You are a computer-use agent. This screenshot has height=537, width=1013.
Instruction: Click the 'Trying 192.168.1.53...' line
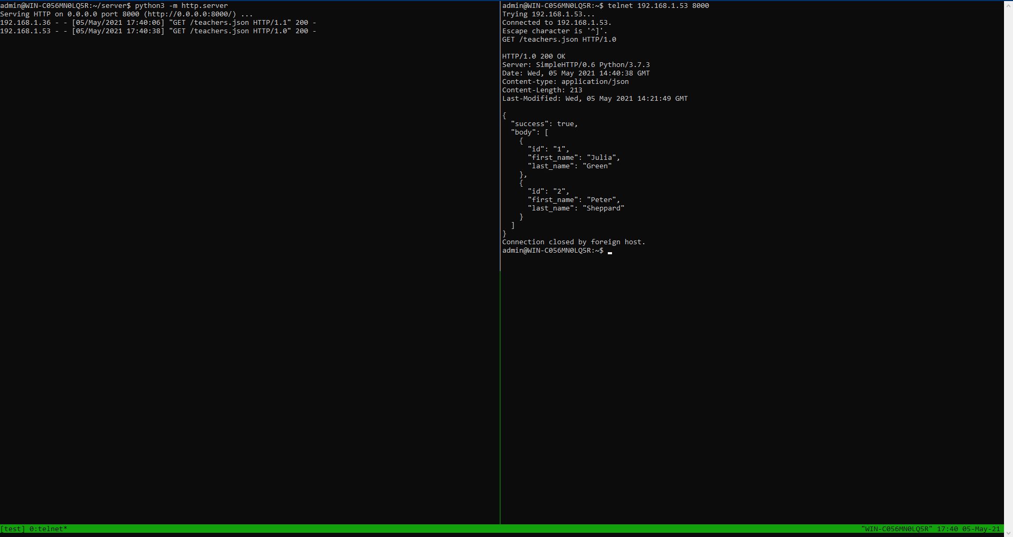pos(549,14)
